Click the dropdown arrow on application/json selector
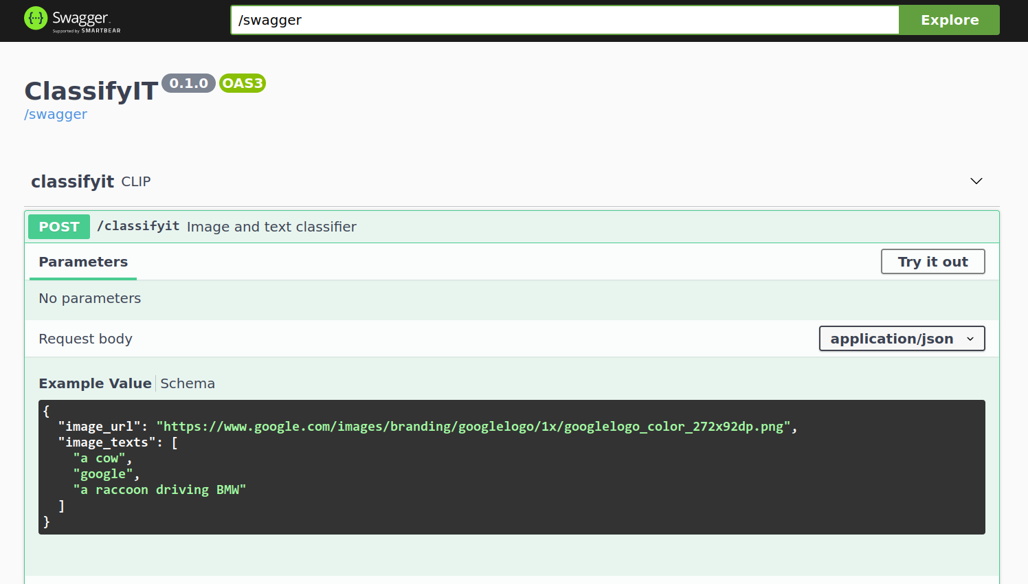Viewport: 1028px width, 584px height. click(x=971, y=338)
